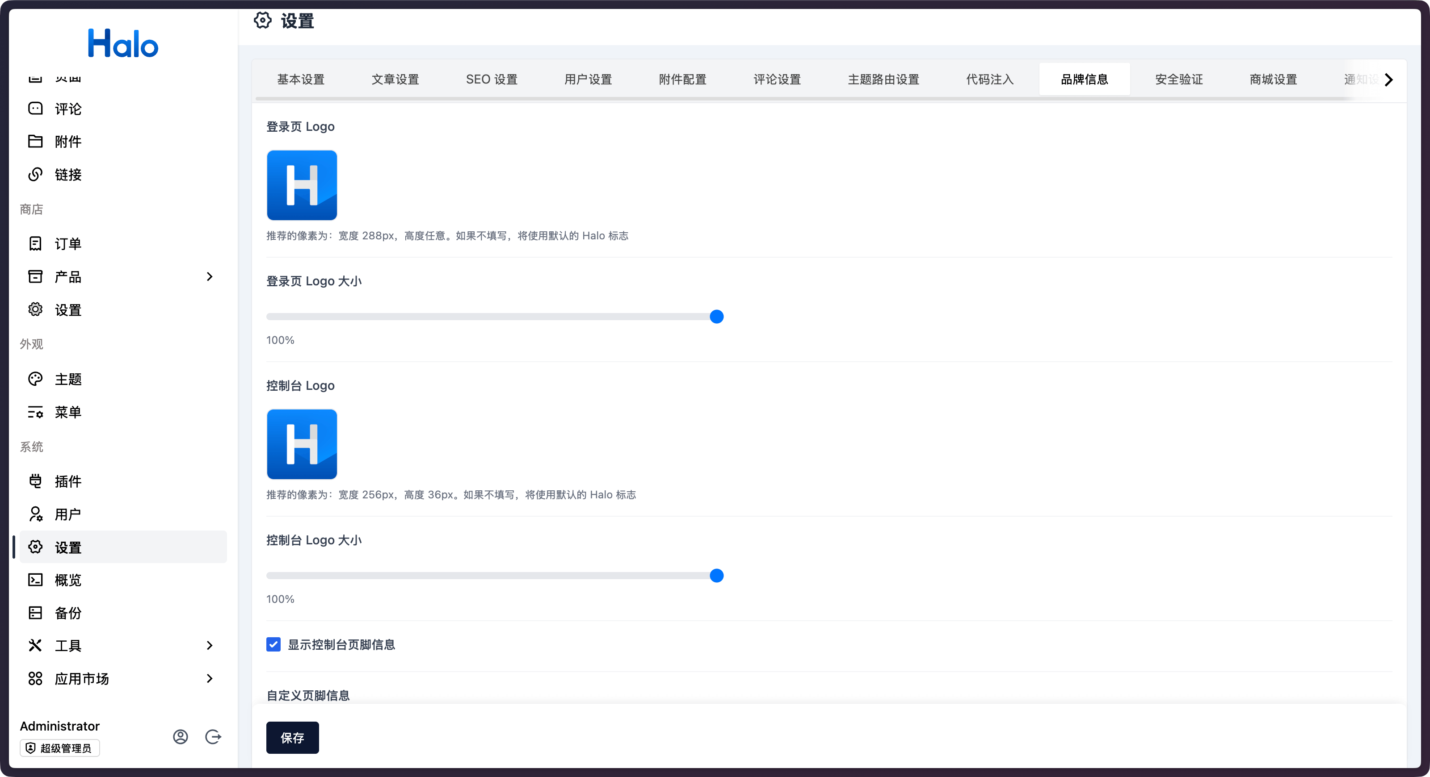The height and width of the screenshot is (777, 1430).
Task: Open Backup via its sidebar icon
Action: pos(36,613)
